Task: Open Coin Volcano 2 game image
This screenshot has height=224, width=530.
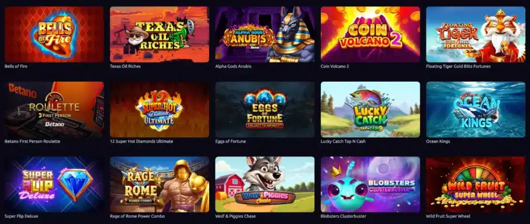Action: click(x=371, y=35)
